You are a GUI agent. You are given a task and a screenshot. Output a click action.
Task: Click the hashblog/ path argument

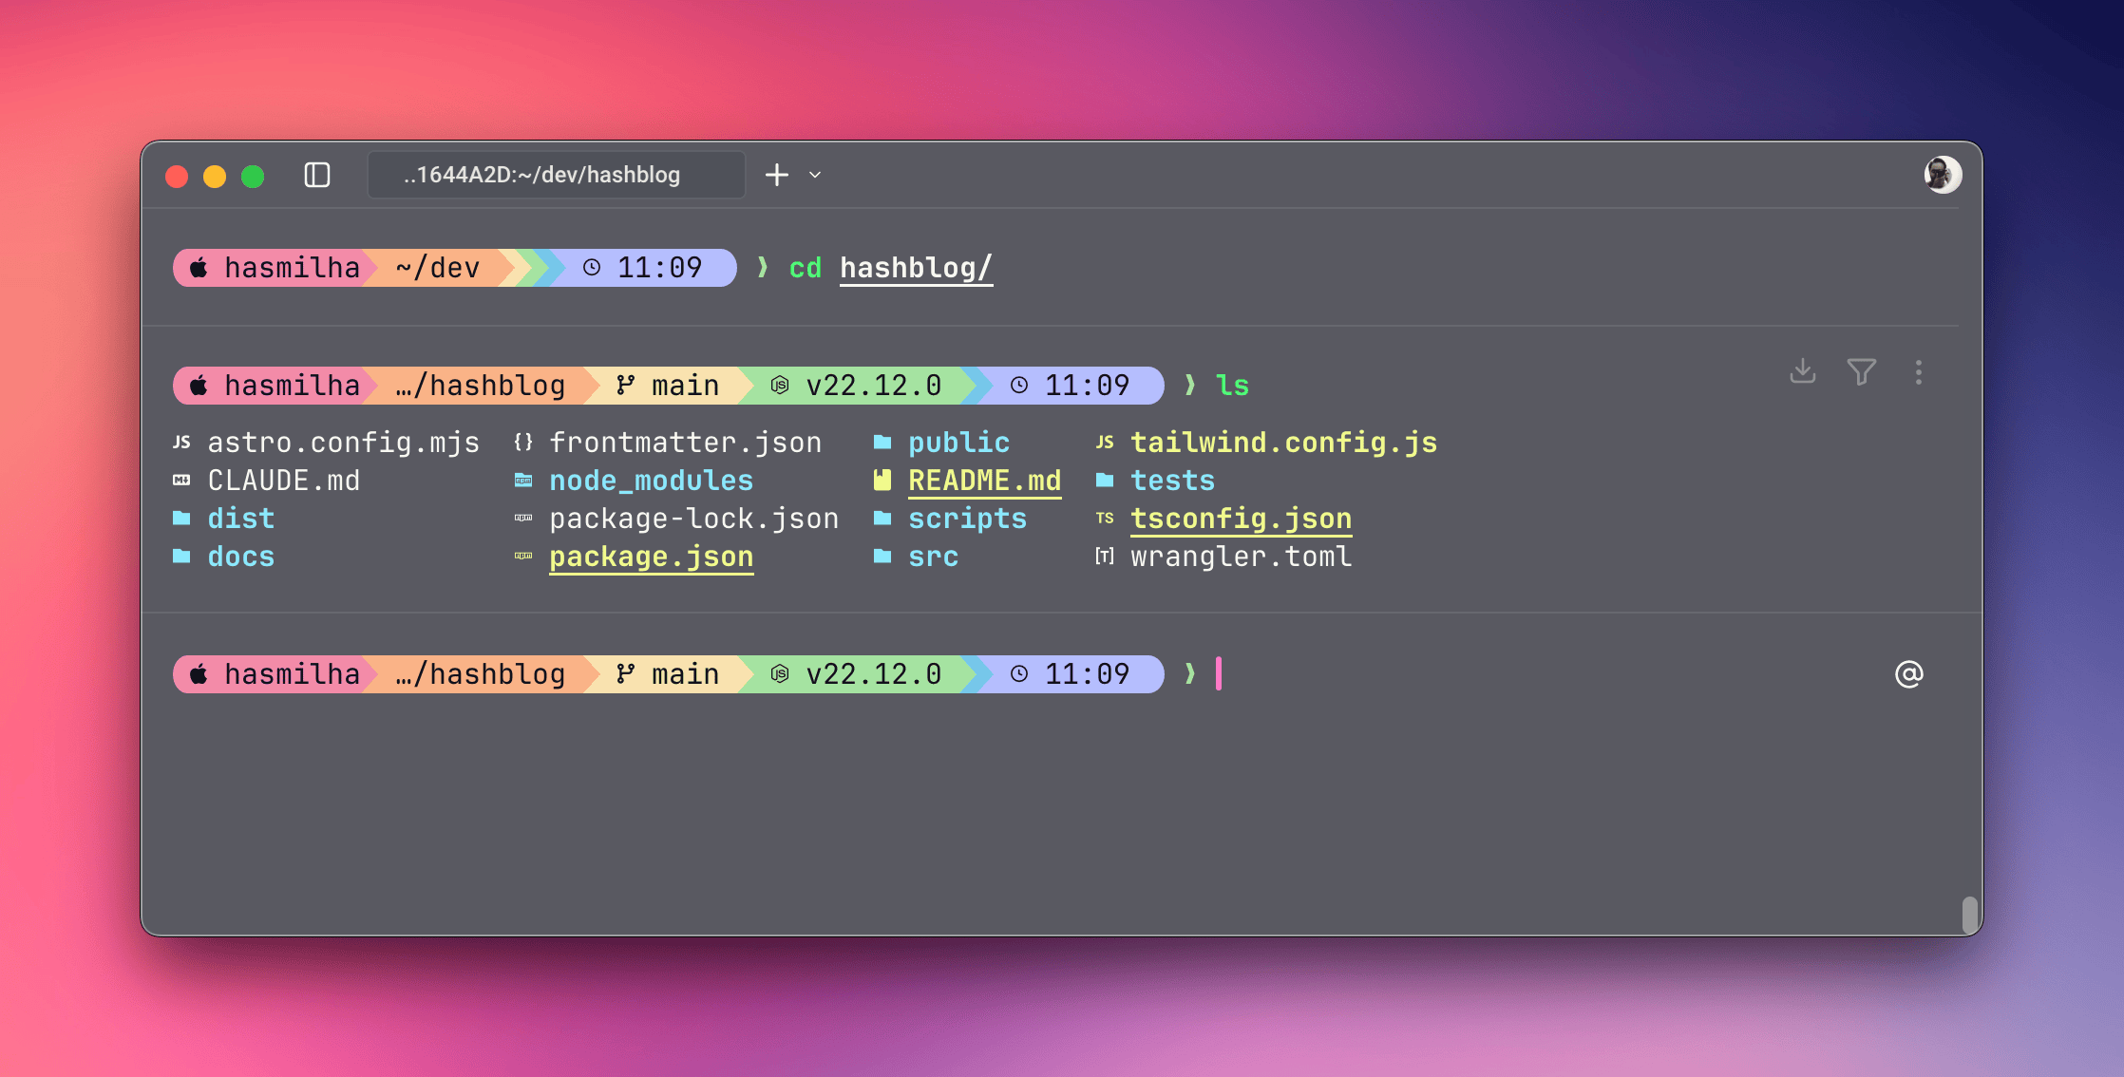(916, 268)
